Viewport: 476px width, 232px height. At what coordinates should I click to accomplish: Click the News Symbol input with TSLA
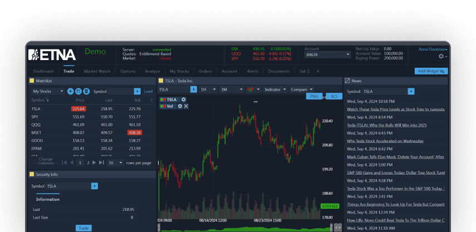[385, 91]
